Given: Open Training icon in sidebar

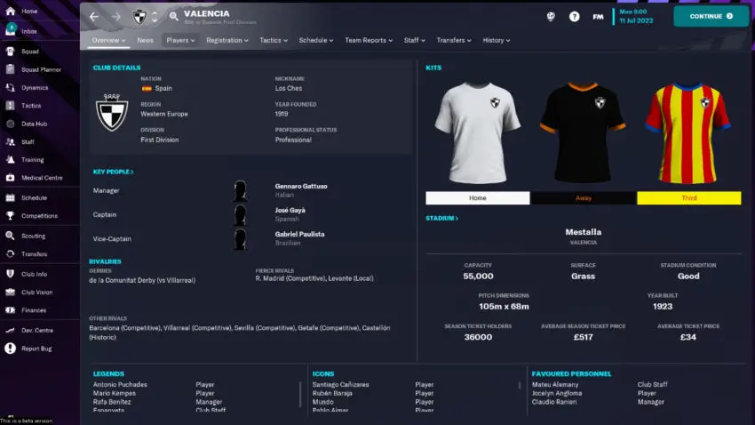Looking at the screenshot, I should click(x=10, y=159).
